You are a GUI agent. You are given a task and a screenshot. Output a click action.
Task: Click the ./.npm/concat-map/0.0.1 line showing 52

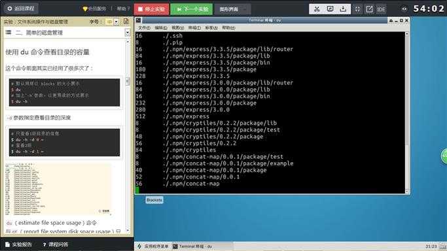tap(188, 176)
